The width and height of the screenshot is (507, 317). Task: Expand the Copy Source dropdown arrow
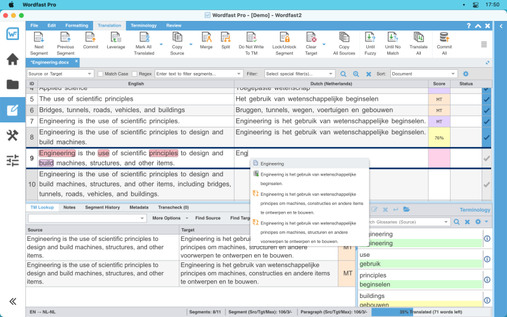[x=191, y=44]
